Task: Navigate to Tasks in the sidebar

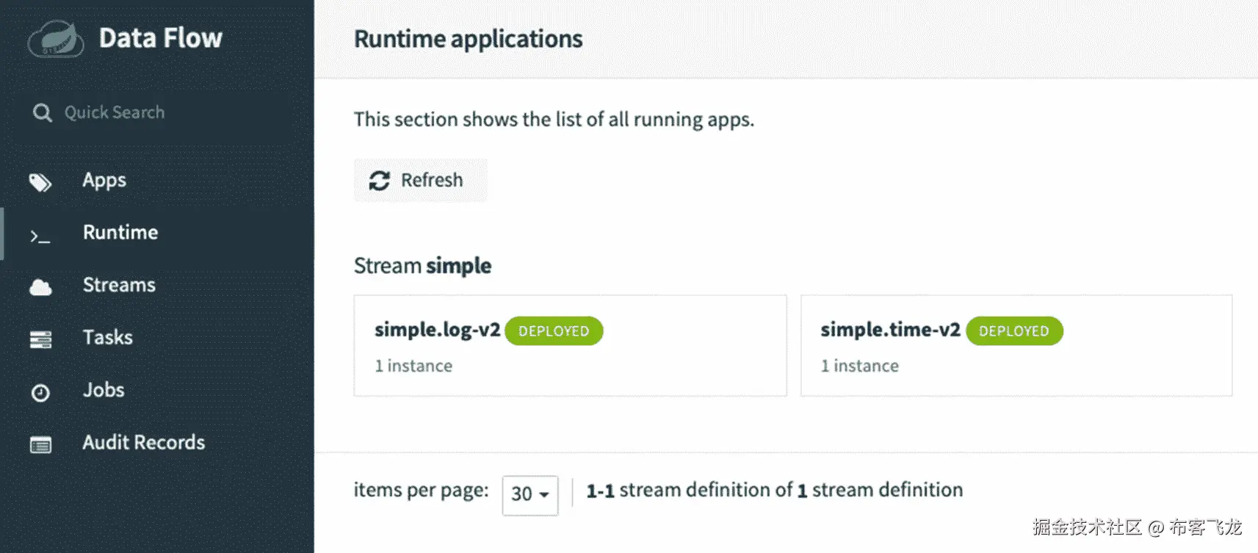Action: coord(107,337)
